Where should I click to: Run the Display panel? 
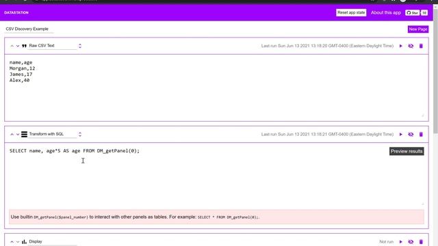coord(401,242)
